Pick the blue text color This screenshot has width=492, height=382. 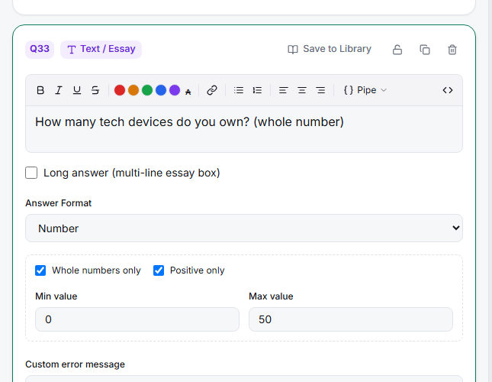click(161, 90)
